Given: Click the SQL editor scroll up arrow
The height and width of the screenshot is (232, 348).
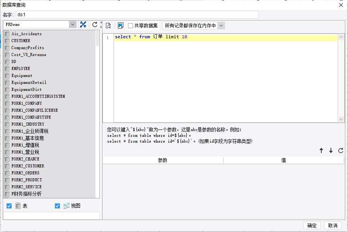Looking at the screenshot, I should click(x=341, y=37).
